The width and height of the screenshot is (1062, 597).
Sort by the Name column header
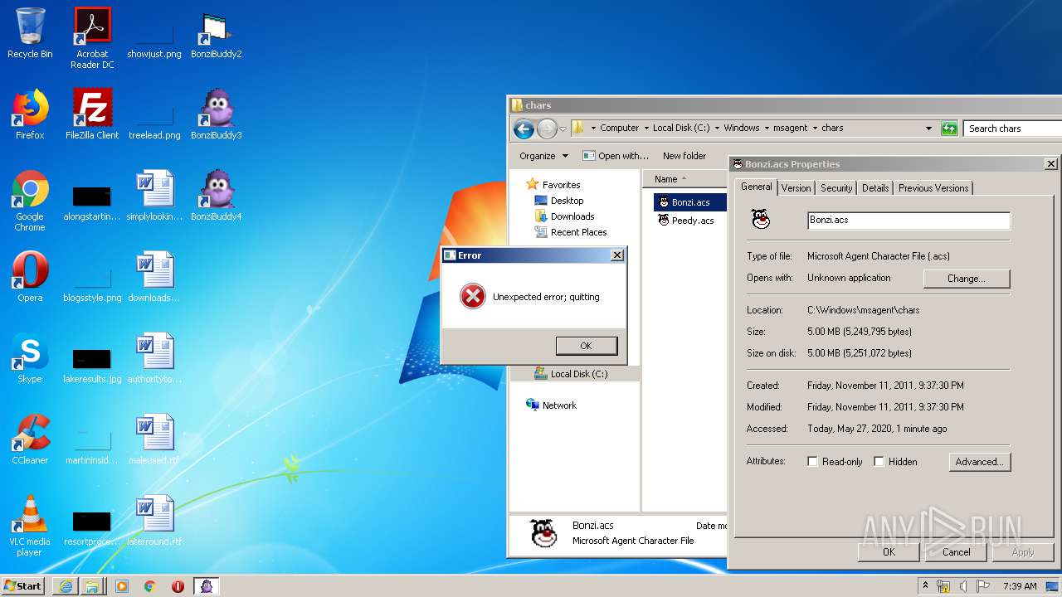pyautogui.click(x=684, y=179)
